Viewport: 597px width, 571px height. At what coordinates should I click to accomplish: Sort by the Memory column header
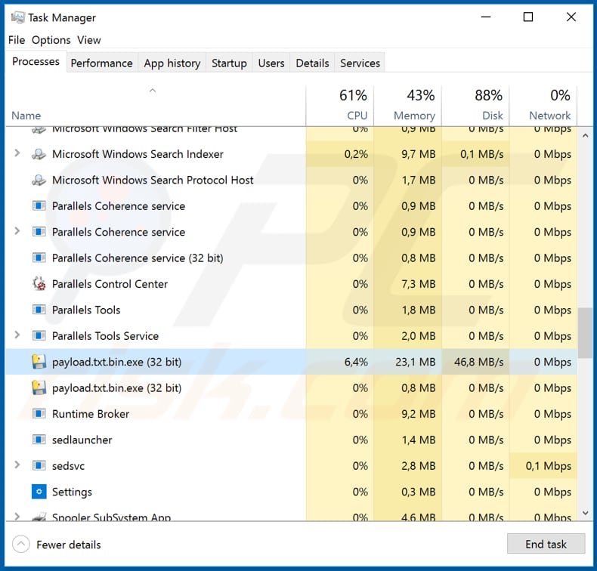coord(408,106)
